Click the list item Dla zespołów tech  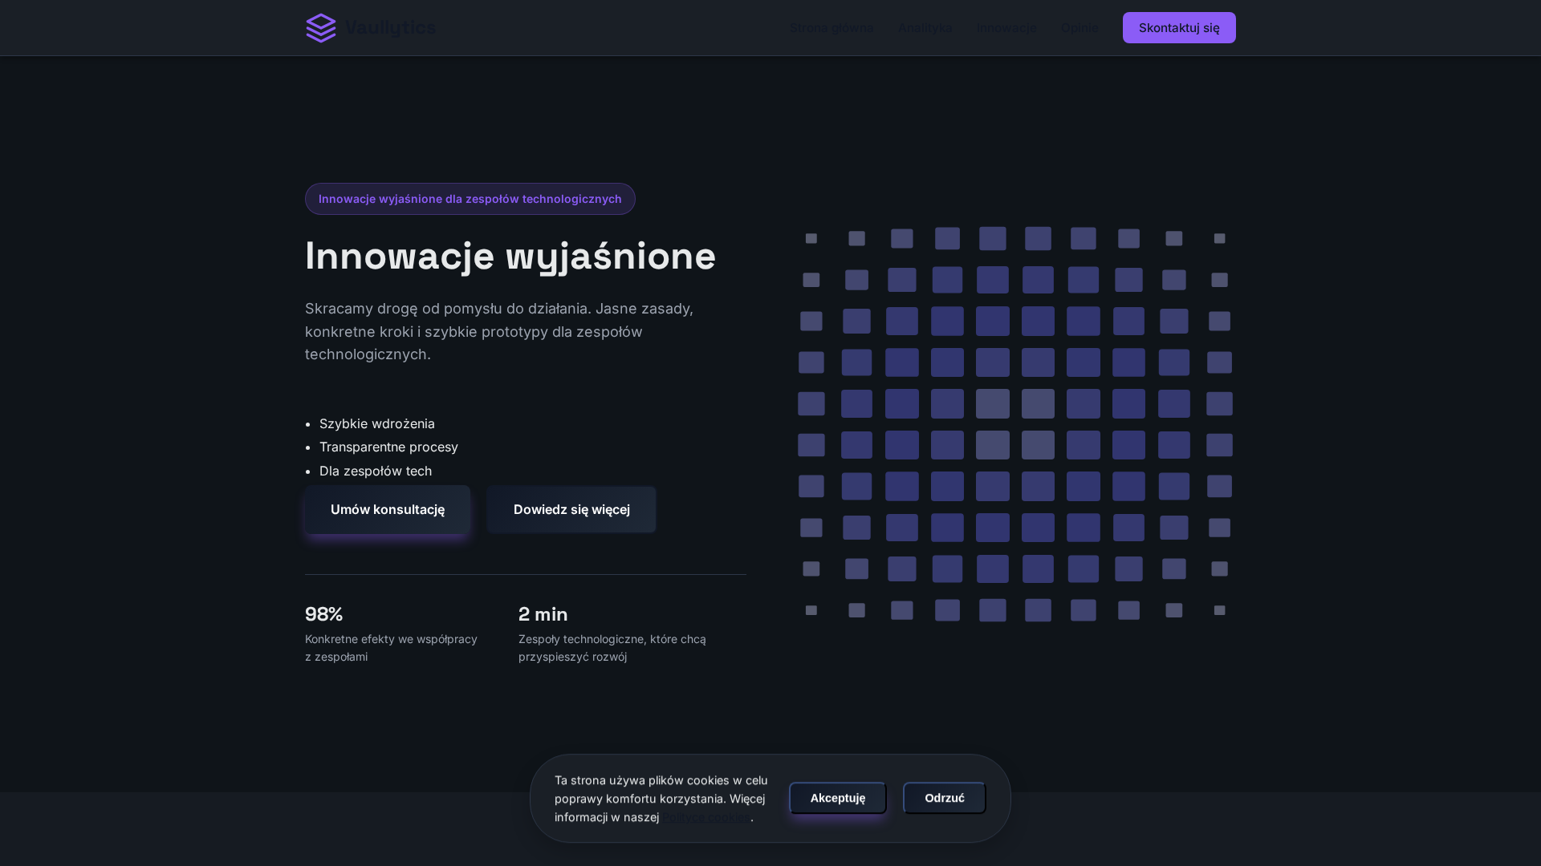tap(376, 471)
